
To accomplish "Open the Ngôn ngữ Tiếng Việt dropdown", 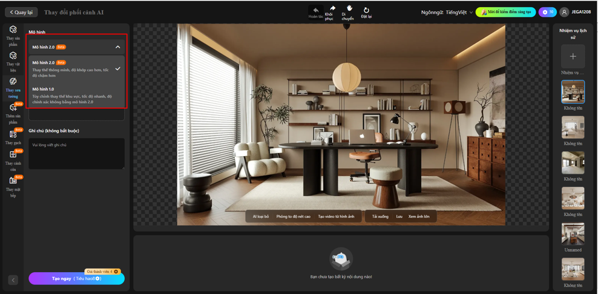I will [447, 12].
